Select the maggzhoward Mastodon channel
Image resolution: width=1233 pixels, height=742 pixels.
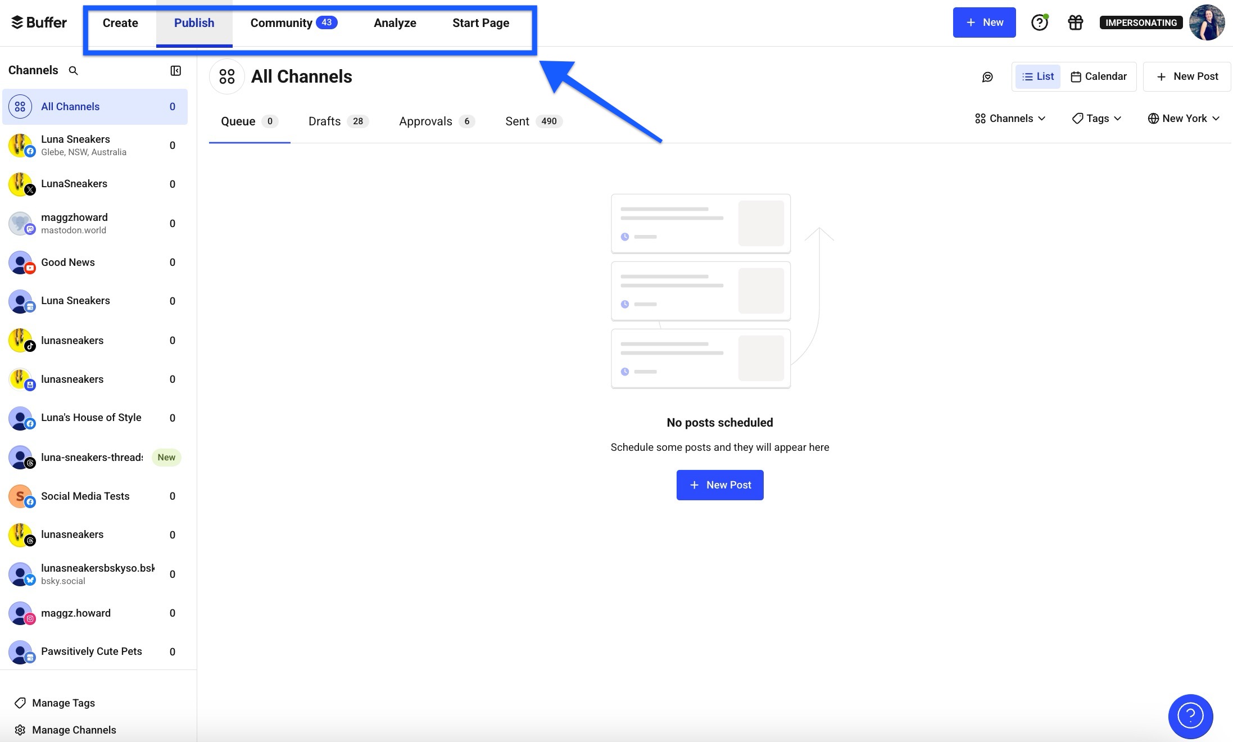pos(75,223)
